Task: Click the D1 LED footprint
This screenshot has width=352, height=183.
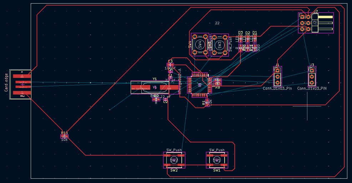Action: coord(255,39)
